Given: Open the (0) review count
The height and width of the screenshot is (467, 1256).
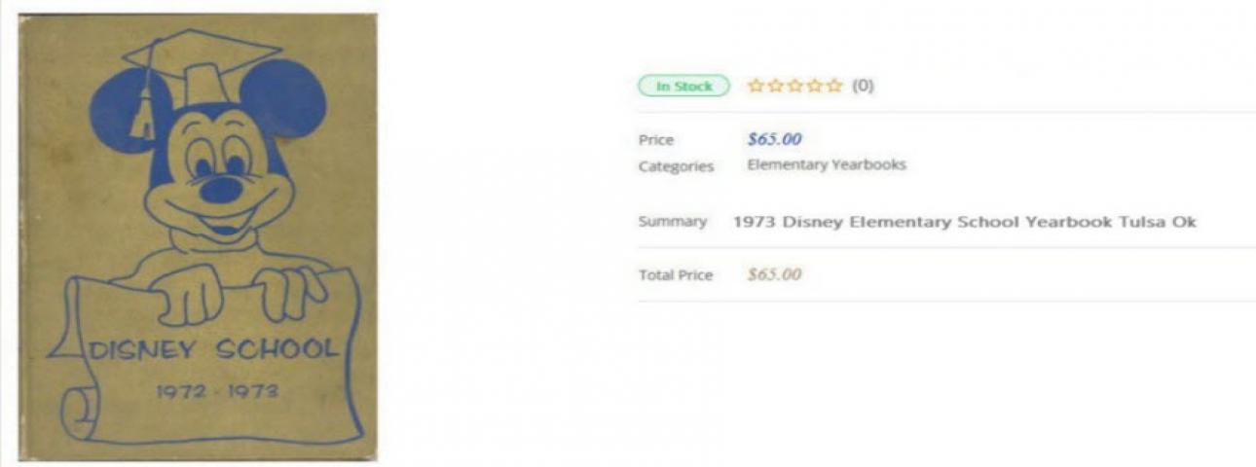Looking at the screenshot, I should tap(863, 86).
